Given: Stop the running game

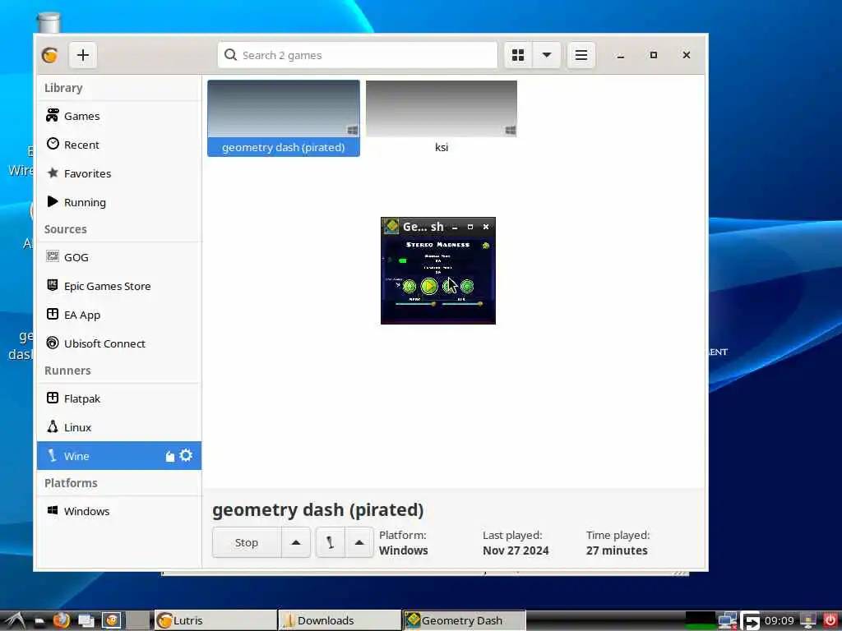Looking at the screenshot, I should (x=247, y=542).
